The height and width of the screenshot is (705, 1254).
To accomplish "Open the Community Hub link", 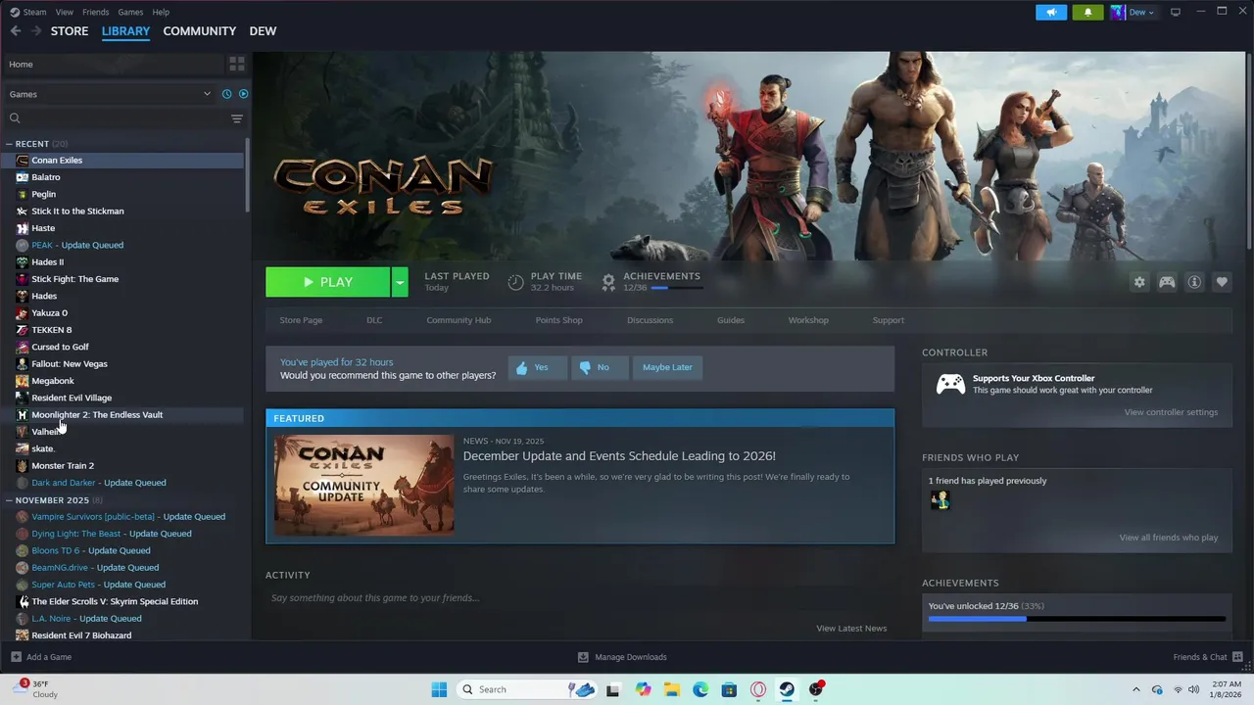I will click(458, 320).
